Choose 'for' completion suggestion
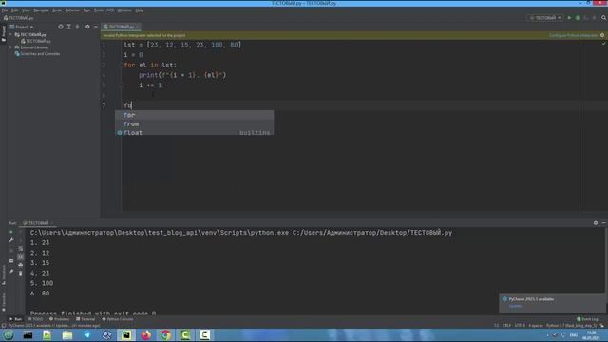 click(194, 115)
